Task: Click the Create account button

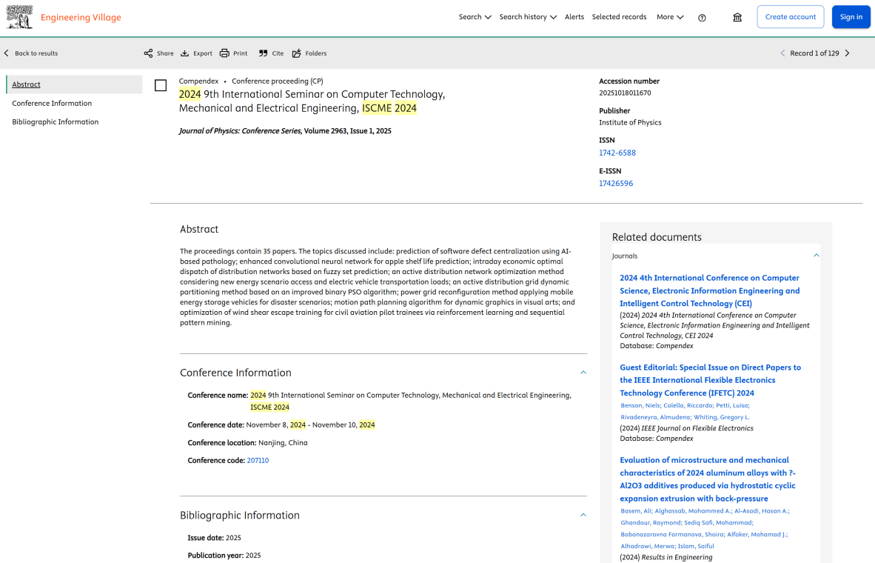Action: (790, 17)
